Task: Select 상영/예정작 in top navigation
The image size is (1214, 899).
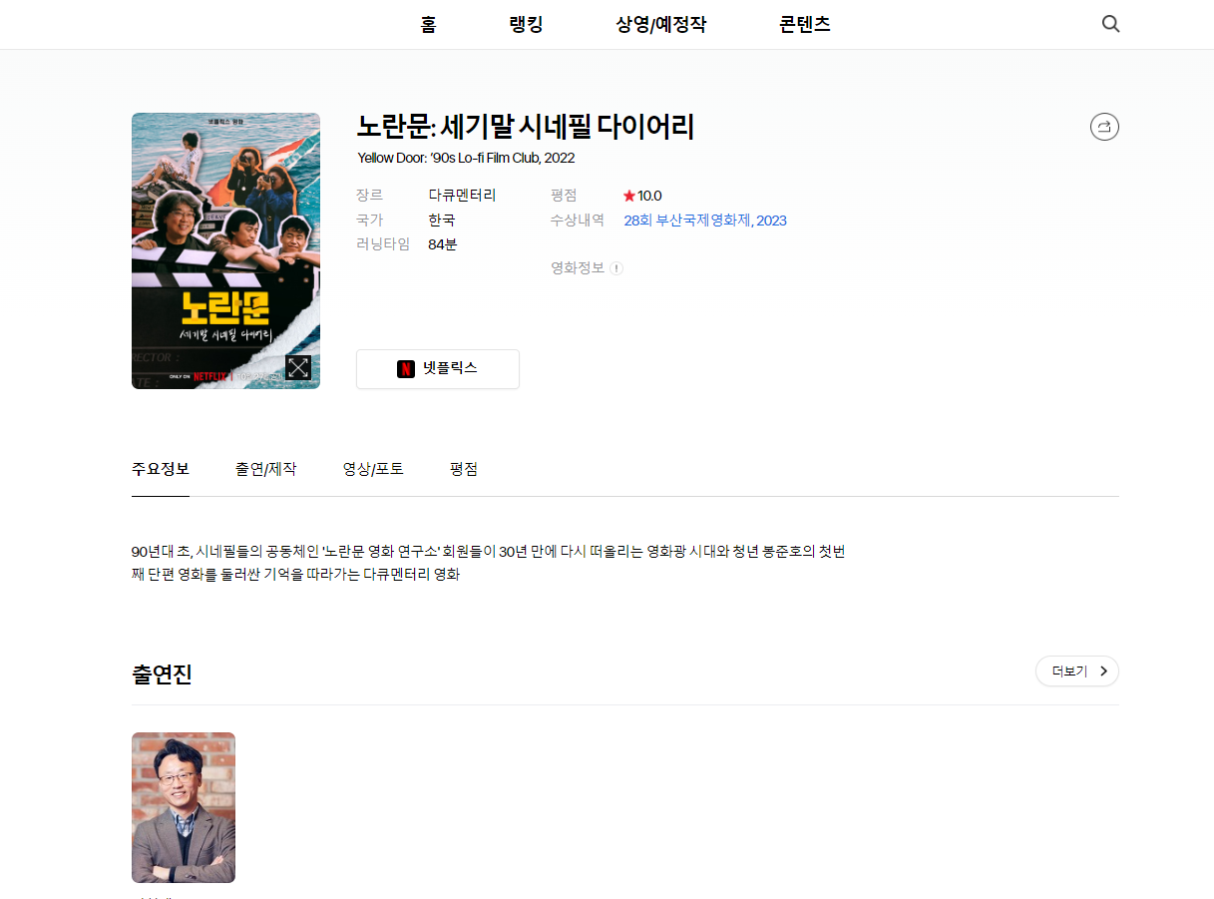Action: (x=660, y=25)
